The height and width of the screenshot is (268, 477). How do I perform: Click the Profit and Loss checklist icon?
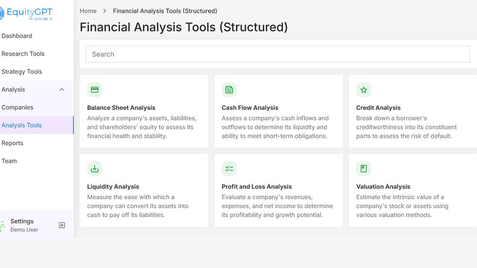(229, 169)
